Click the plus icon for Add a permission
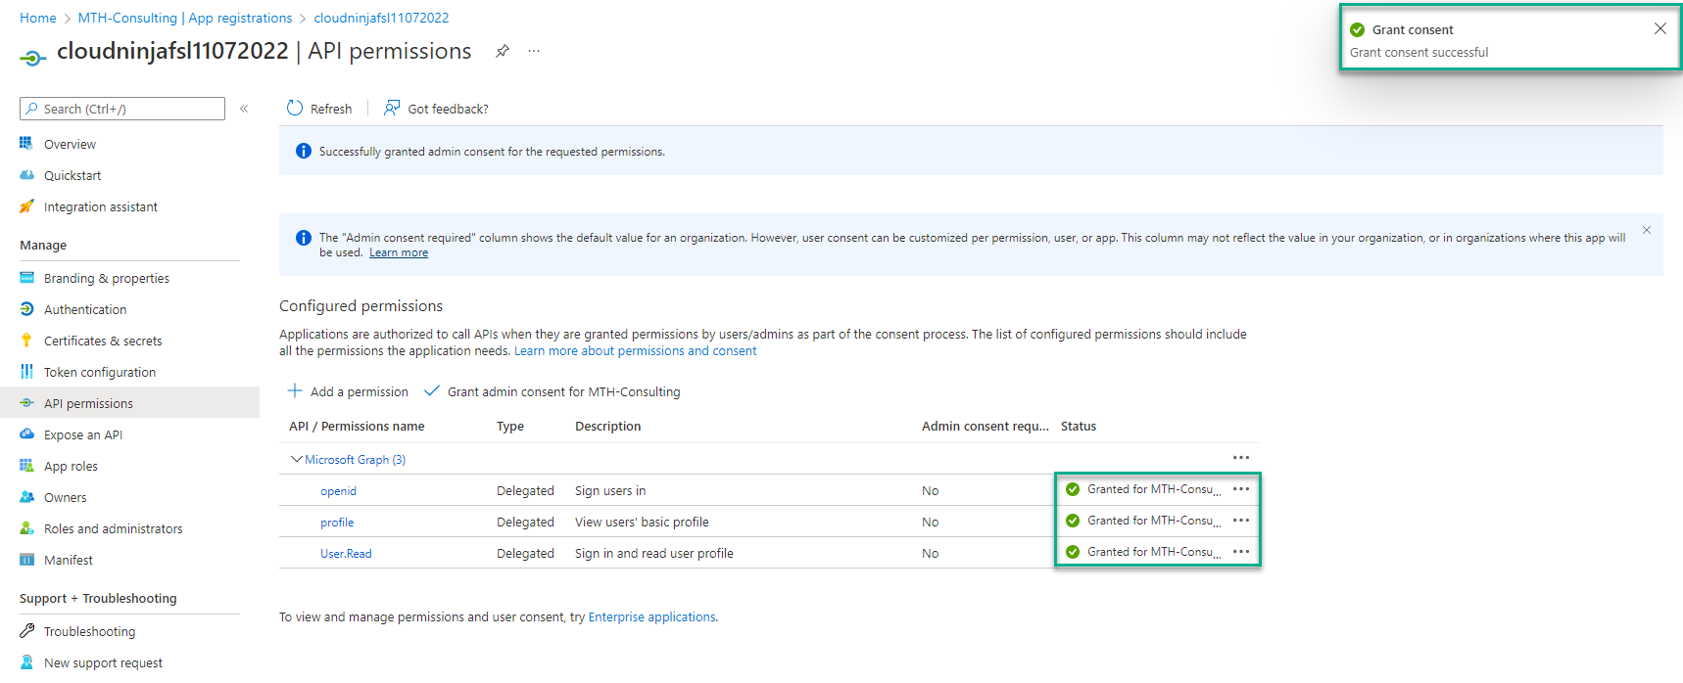The width and height of the screenshot is (1683, 683). point(295,390)
